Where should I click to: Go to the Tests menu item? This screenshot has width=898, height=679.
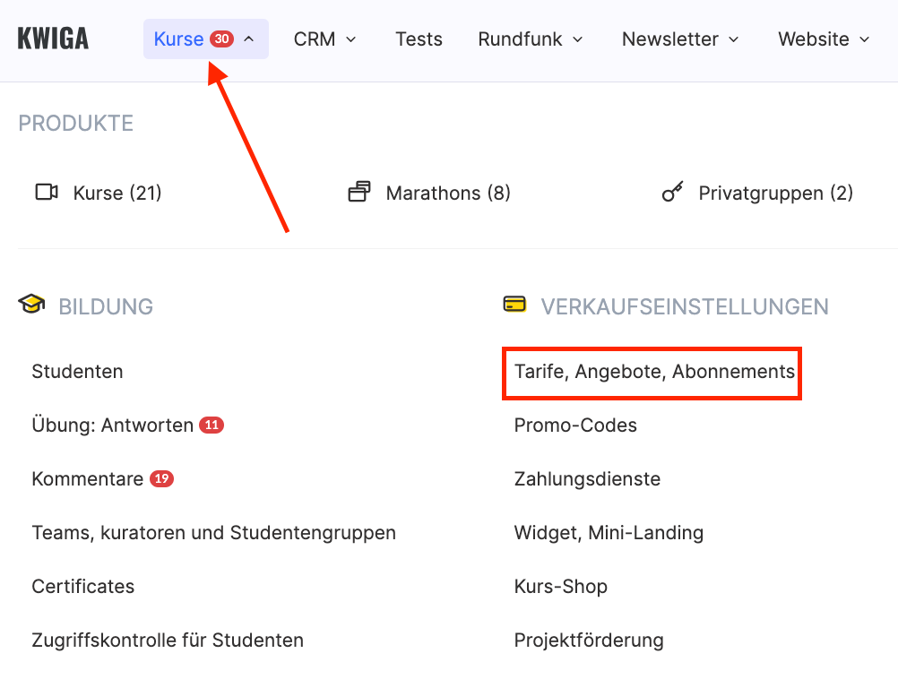tap(419, 39)
